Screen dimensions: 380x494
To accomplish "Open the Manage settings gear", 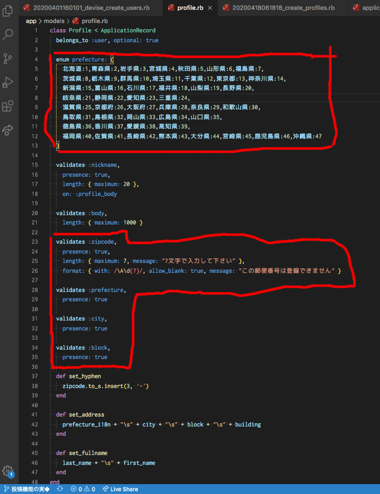I will coord(8,471).
